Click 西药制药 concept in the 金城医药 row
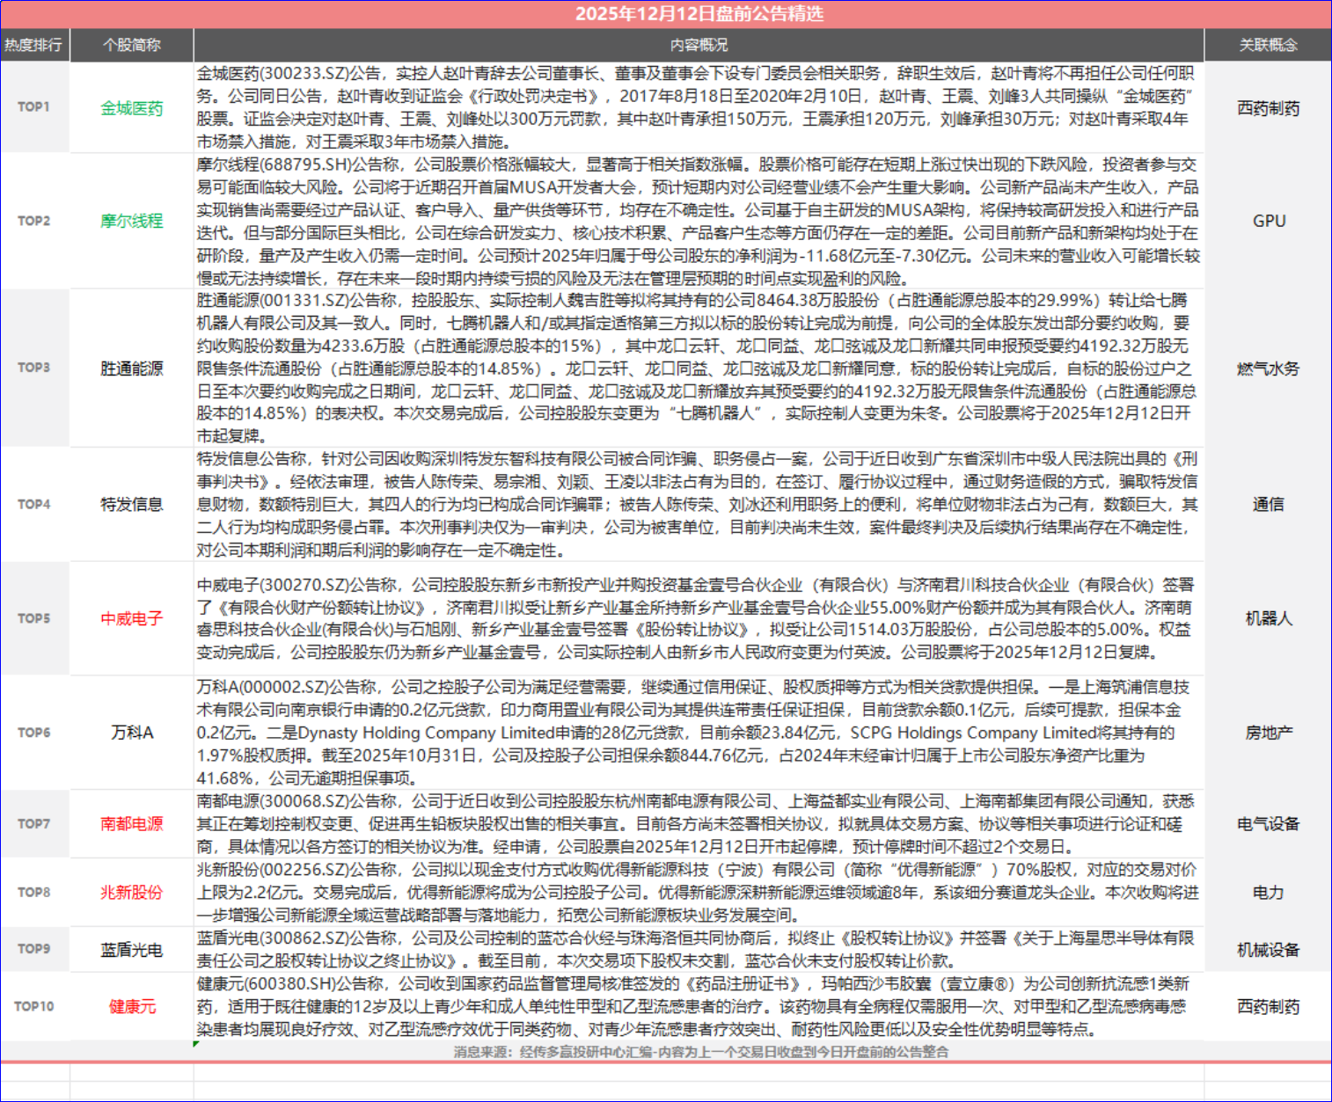1332x1102 pixels. tap(1269, 108)
